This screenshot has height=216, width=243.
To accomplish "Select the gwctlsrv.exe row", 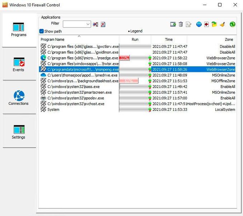I will point(137,46).
